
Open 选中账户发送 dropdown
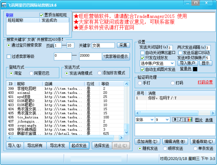[x=157, y=63]
